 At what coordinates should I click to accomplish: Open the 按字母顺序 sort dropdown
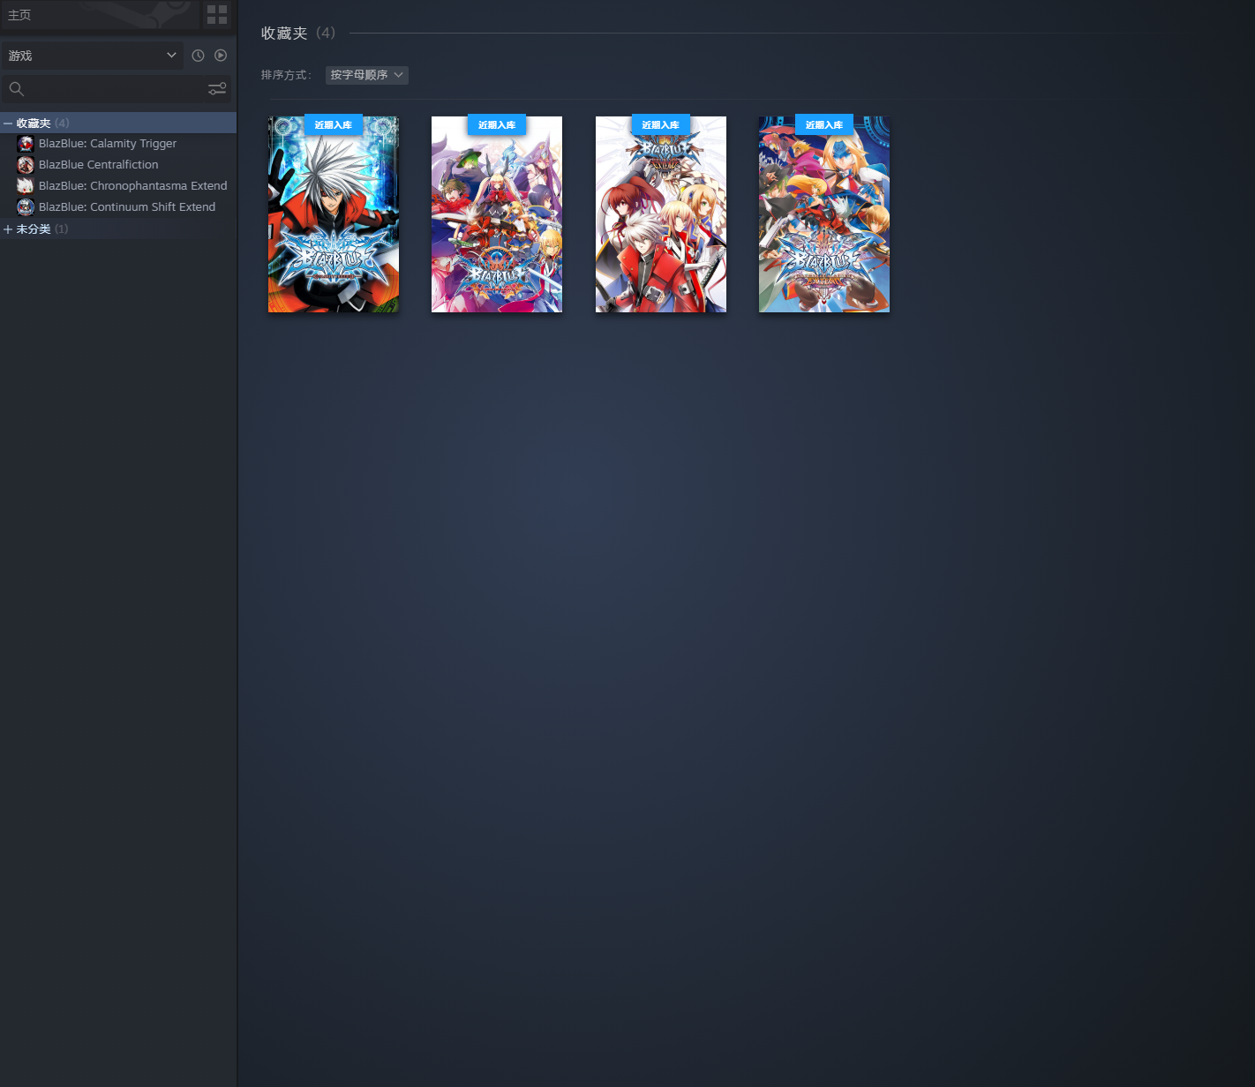pos(366,75)
